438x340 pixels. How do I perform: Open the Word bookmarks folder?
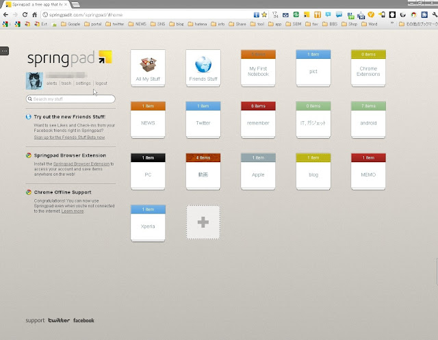(370, 24)
